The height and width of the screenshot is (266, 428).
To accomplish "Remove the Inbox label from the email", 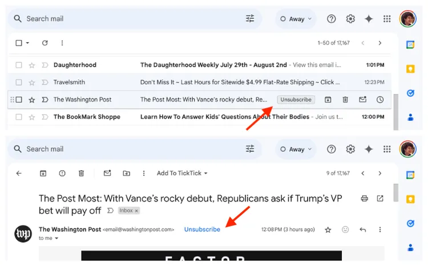I will click(136, 211).
